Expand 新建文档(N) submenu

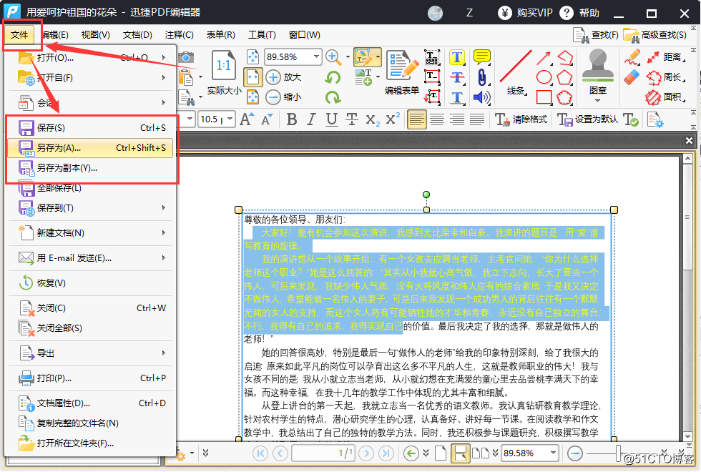pos(164,233)
